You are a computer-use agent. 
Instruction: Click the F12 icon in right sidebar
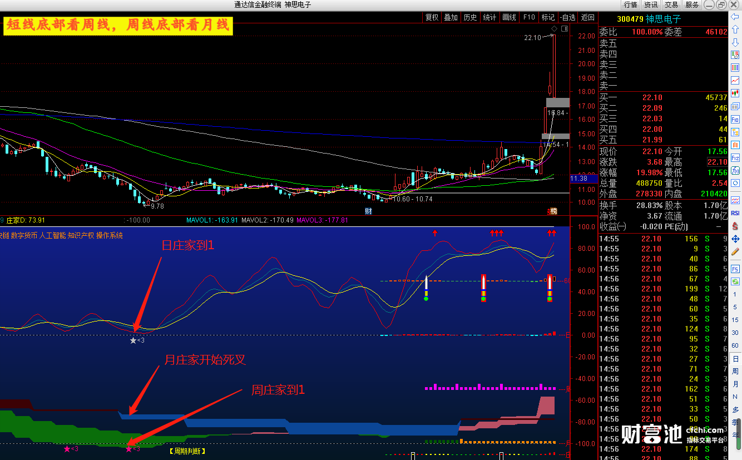[735, 157]
